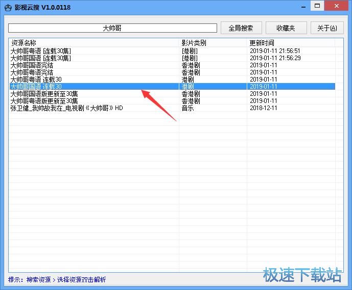
Task: Select the 大帅哥国语完结 entry
Action: click(32, 65)
